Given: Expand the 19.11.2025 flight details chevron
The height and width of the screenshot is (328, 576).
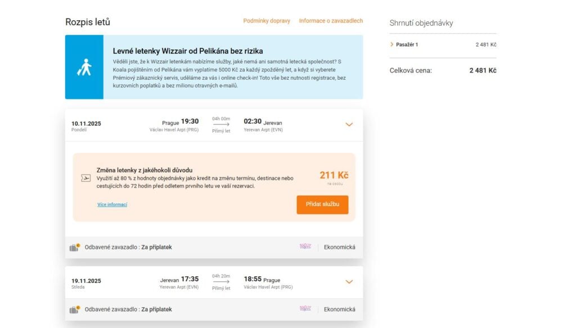Looking at the screenshot, I should tap(349, 281).
